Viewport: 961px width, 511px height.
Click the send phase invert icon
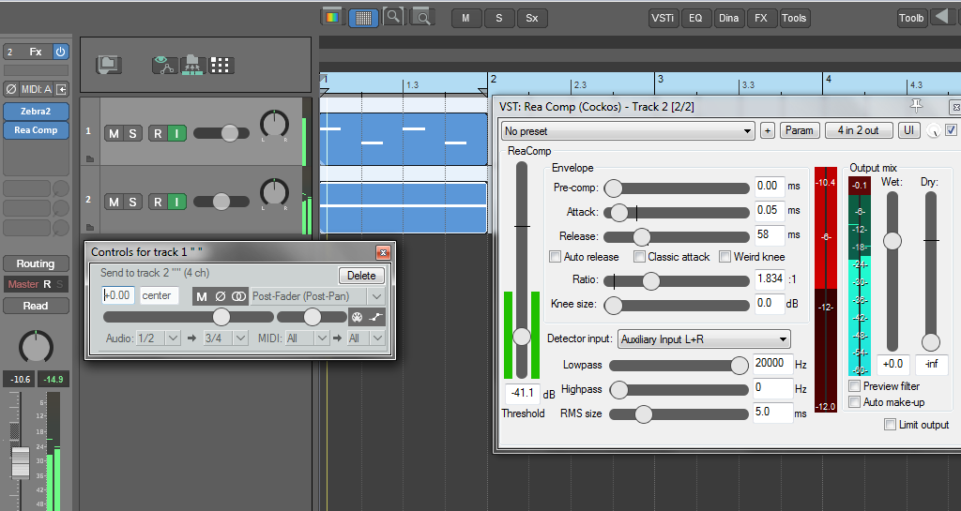(x=220, y=296)
